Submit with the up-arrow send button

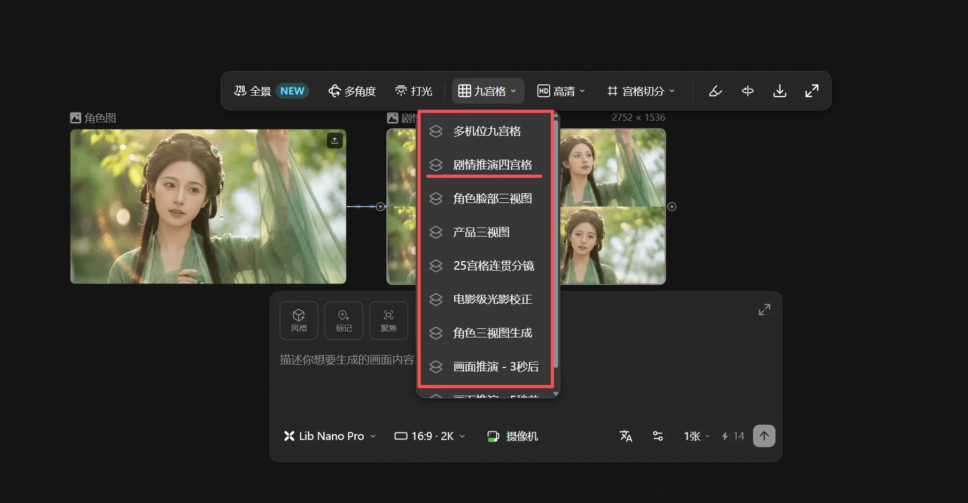764,436
